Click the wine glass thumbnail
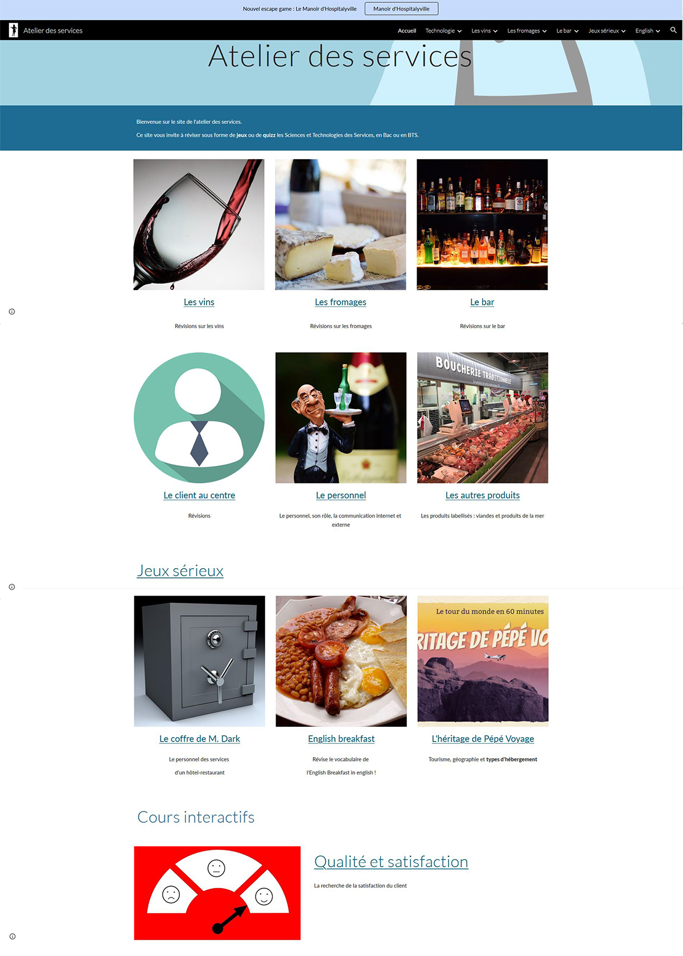The width and height of the screenshot is (683, 956). tap(199, 225)
